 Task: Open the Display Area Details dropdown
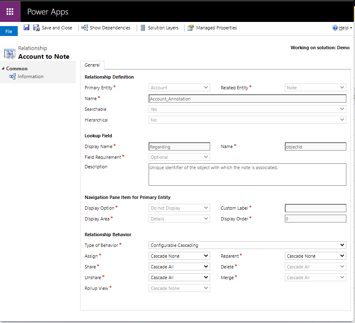tap(179, 219)
